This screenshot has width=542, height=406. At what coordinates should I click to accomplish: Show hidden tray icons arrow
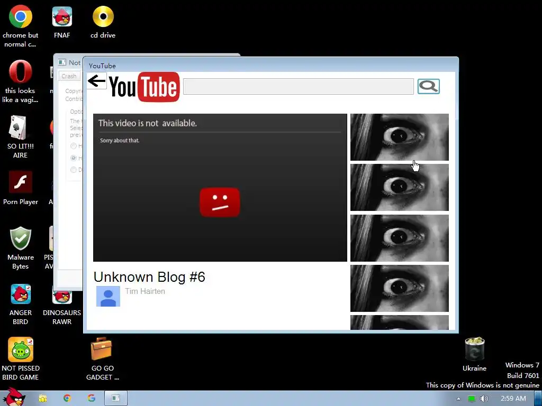(458, 399)
